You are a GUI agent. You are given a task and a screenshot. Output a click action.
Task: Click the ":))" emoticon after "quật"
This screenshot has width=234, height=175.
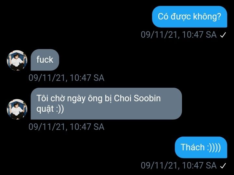coord(60,109)
